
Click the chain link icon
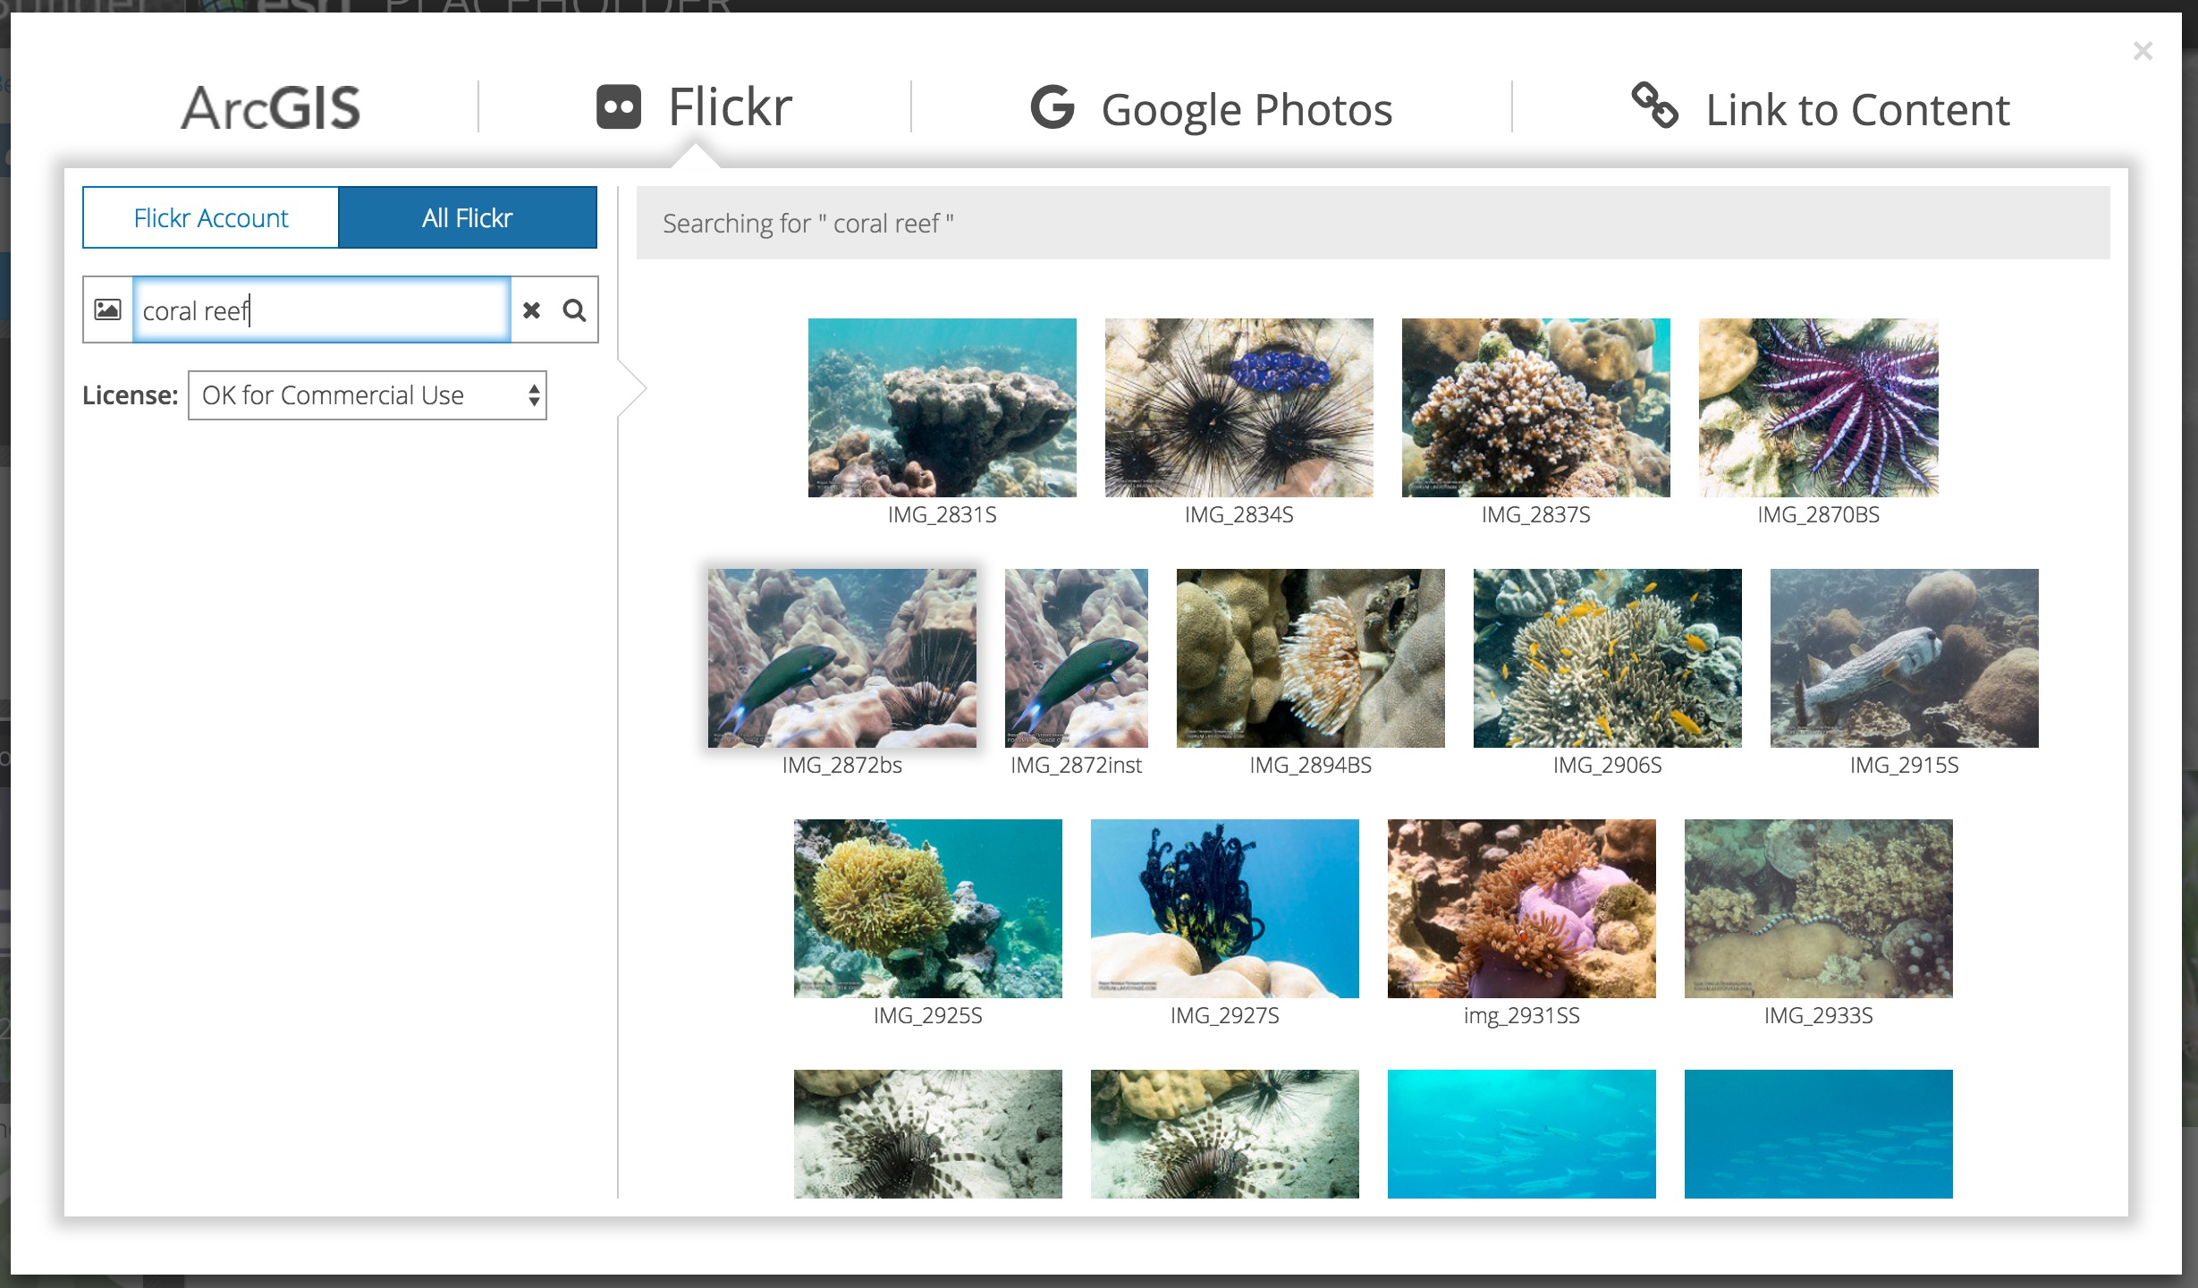[x=1654, y=106]
